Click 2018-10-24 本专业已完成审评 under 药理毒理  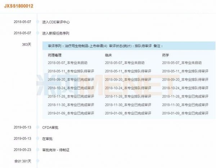[x=71, y=88]
